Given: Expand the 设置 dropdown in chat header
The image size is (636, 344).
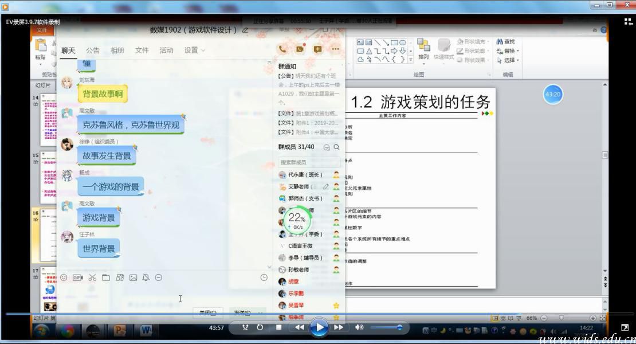Looking at the screenshot, I should click(x=195, y=50).
